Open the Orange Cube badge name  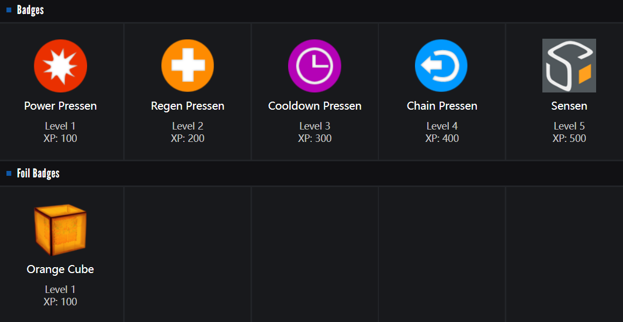[60, 269]
